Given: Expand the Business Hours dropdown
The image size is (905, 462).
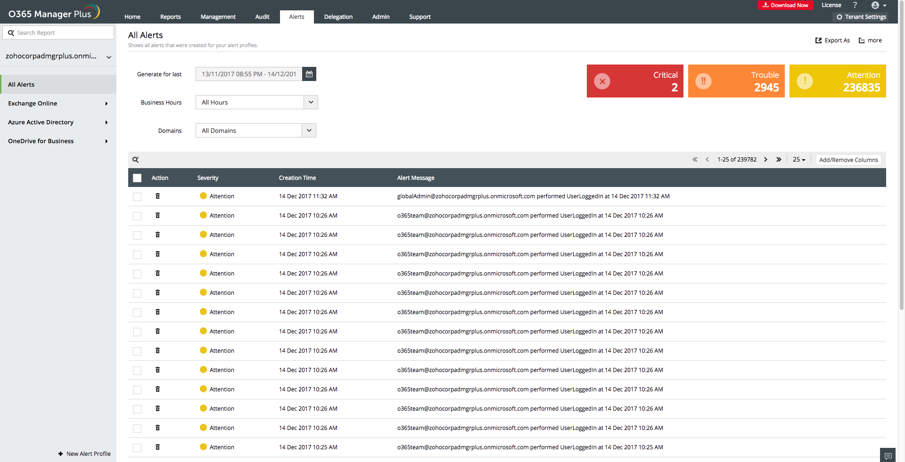Looking at the screenshot, I should pos(311,102).
